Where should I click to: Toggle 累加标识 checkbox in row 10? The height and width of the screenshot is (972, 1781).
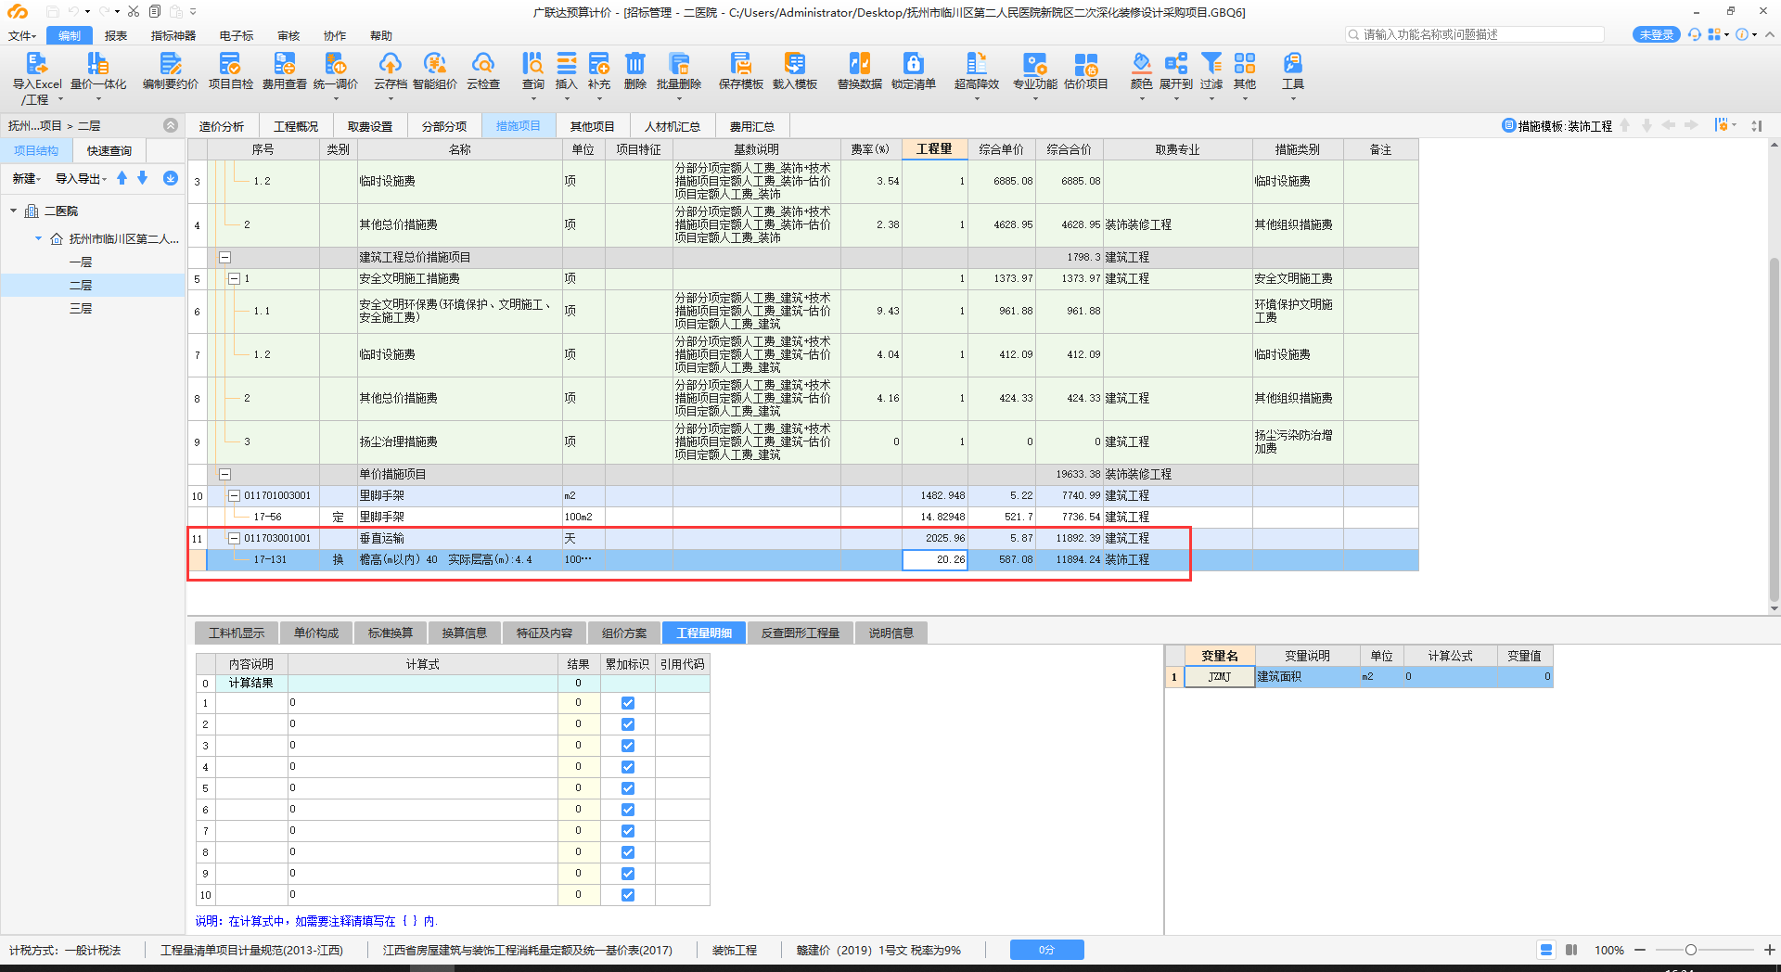coord(628,895)
